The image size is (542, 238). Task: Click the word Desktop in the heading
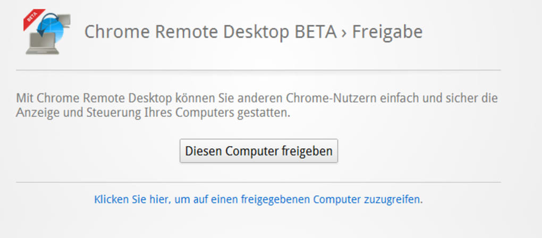(255, 32)
